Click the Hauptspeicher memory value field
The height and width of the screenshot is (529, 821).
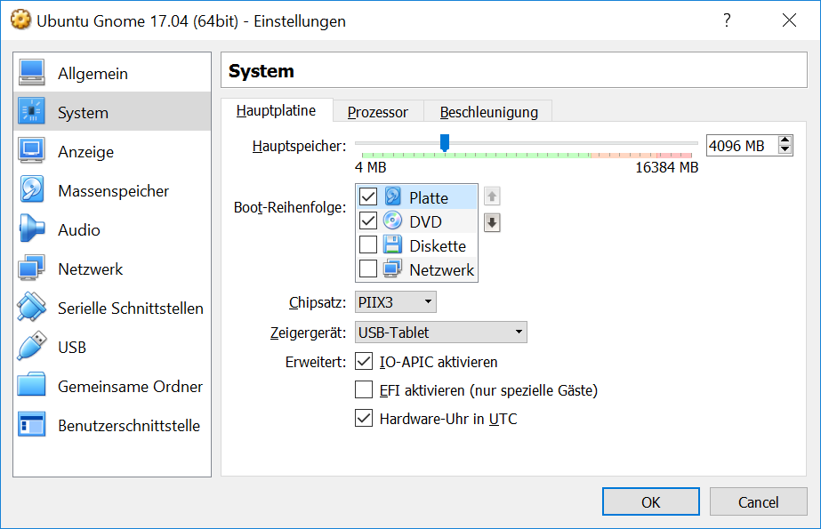[743, 146]
